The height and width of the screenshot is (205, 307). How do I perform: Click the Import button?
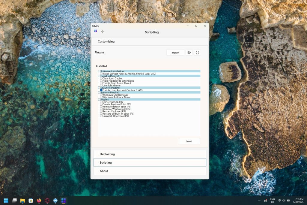(x=175, y=53)
